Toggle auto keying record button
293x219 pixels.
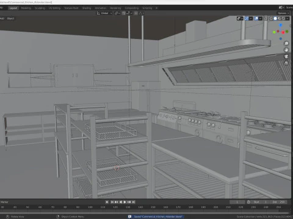click(107, 202)
